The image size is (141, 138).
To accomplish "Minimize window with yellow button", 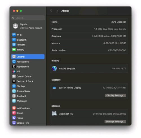I will tap(17, 11).
